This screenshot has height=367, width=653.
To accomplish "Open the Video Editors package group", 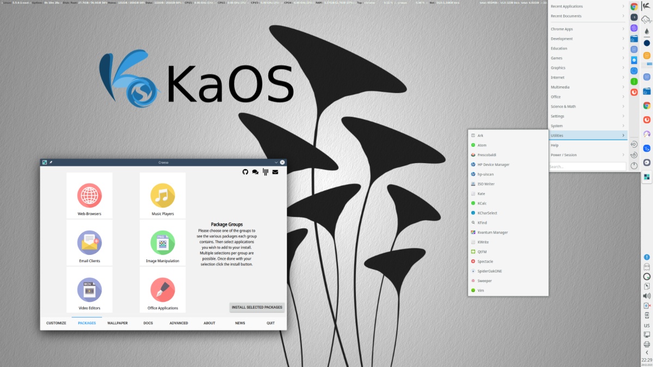I will point(89,290).
